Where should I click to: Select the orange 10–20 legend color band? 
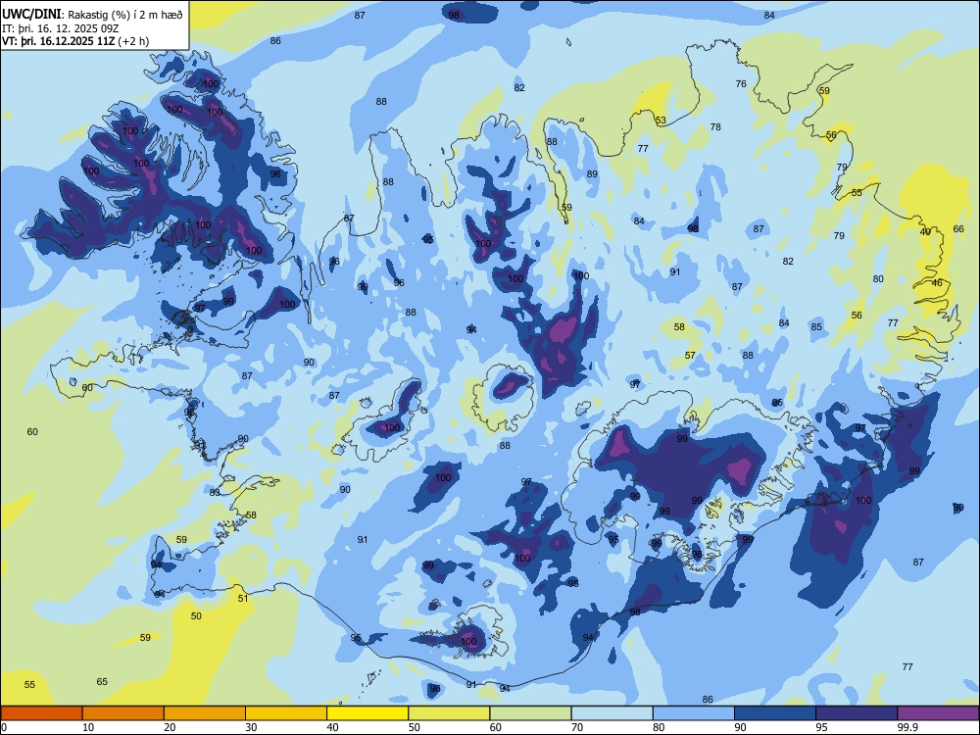(x=123, y=713)
